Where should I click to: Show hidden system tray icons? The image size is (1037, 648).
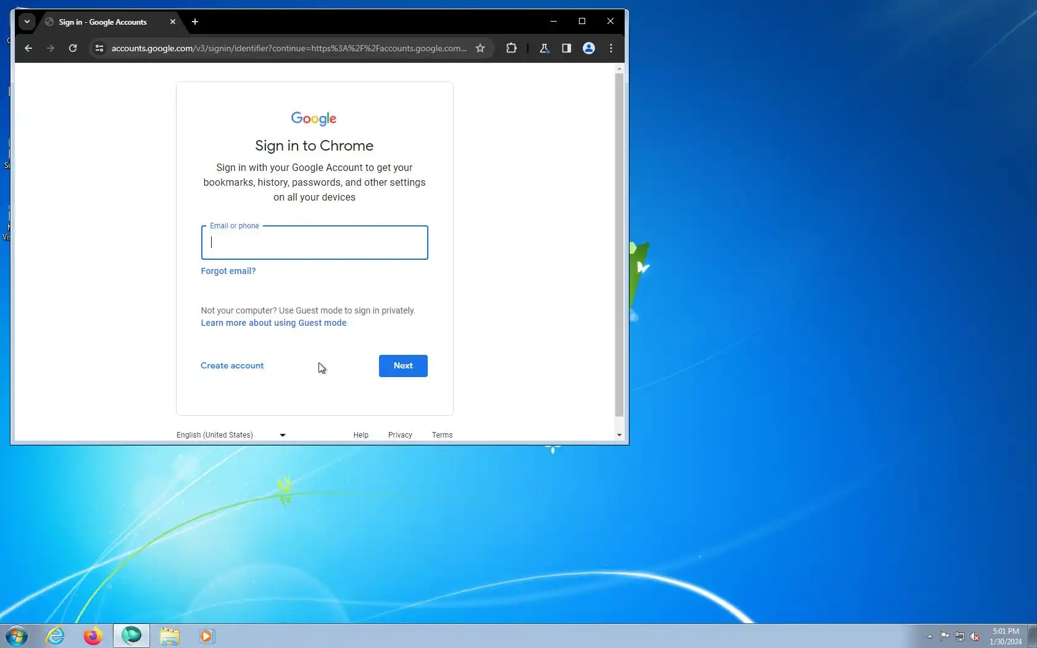point(930,636)
